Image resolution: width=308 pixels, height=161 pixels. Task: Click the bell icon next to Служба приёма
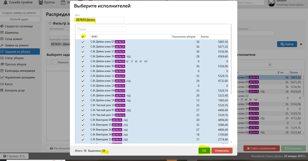(x=5, y=3)
